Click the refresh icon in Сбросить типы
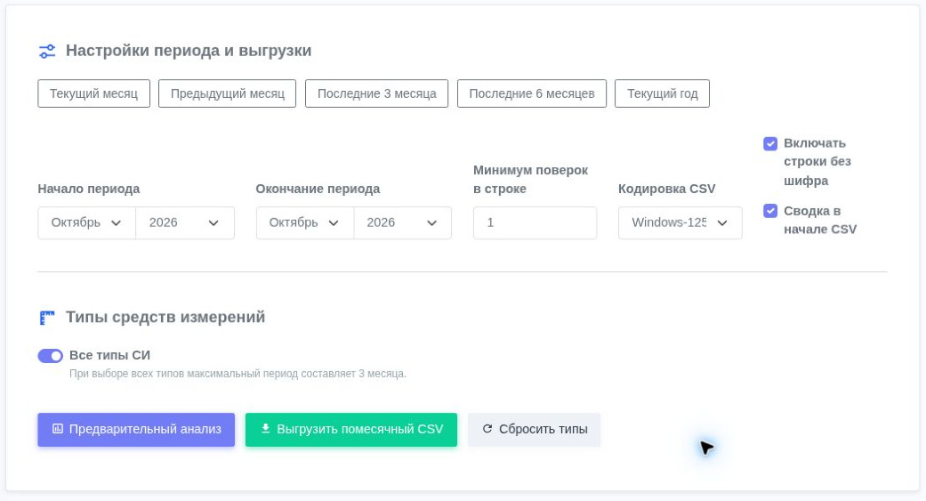This screenshot has width=926, height=501. point(487,429)
